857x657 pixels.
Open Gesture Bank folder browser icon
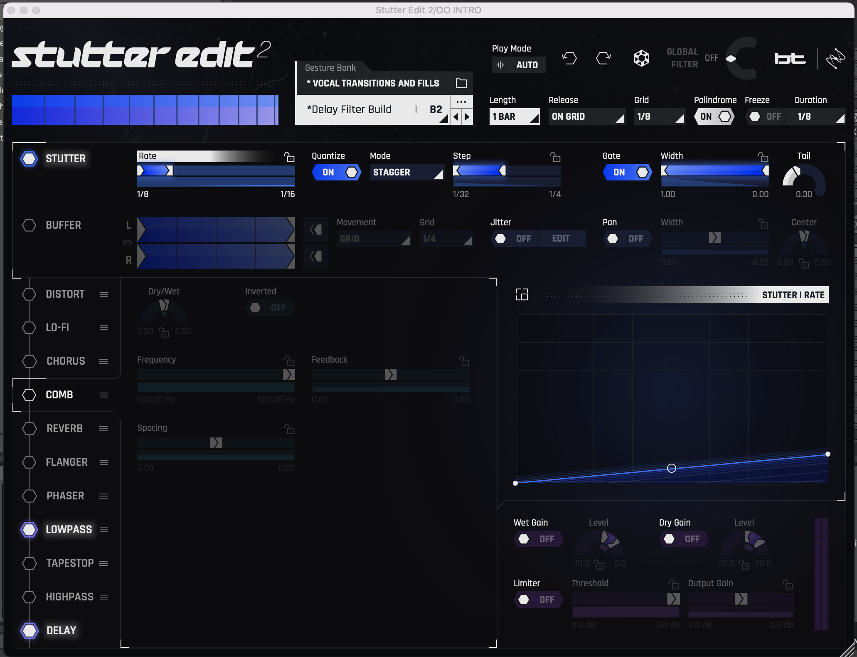[x=461, y=83]
